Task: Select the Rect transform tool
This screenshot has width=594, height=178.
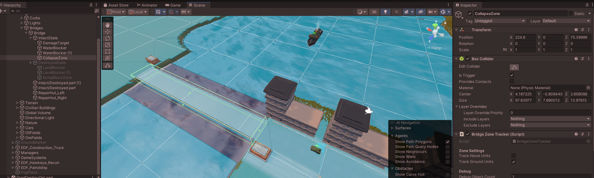Action: [x=108, y=51]
